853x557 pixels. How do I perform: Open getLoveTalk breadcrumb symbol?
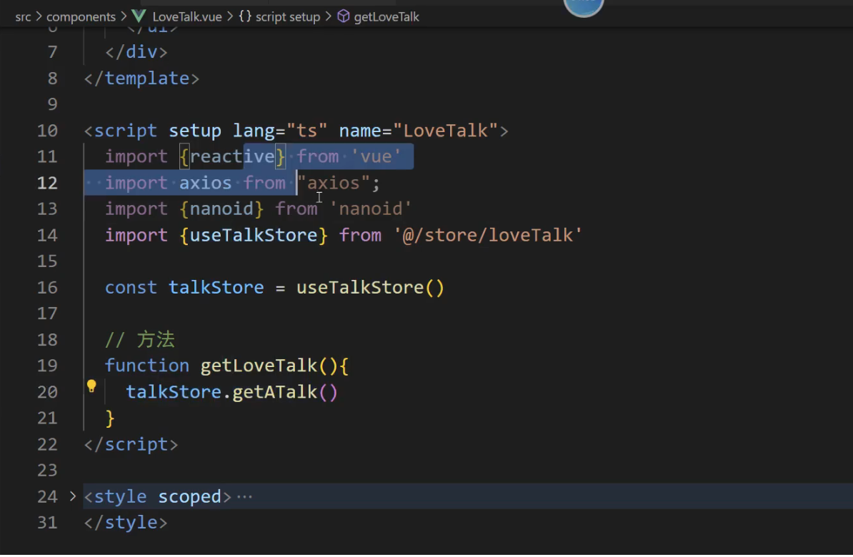pos(386,17)
